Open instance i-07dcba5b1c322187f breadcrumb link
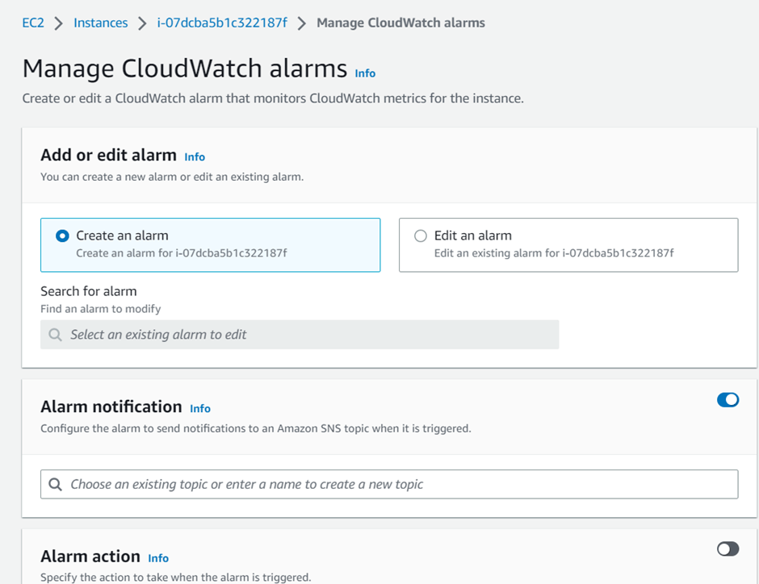759x584 pixels. [x=222, y=23]
